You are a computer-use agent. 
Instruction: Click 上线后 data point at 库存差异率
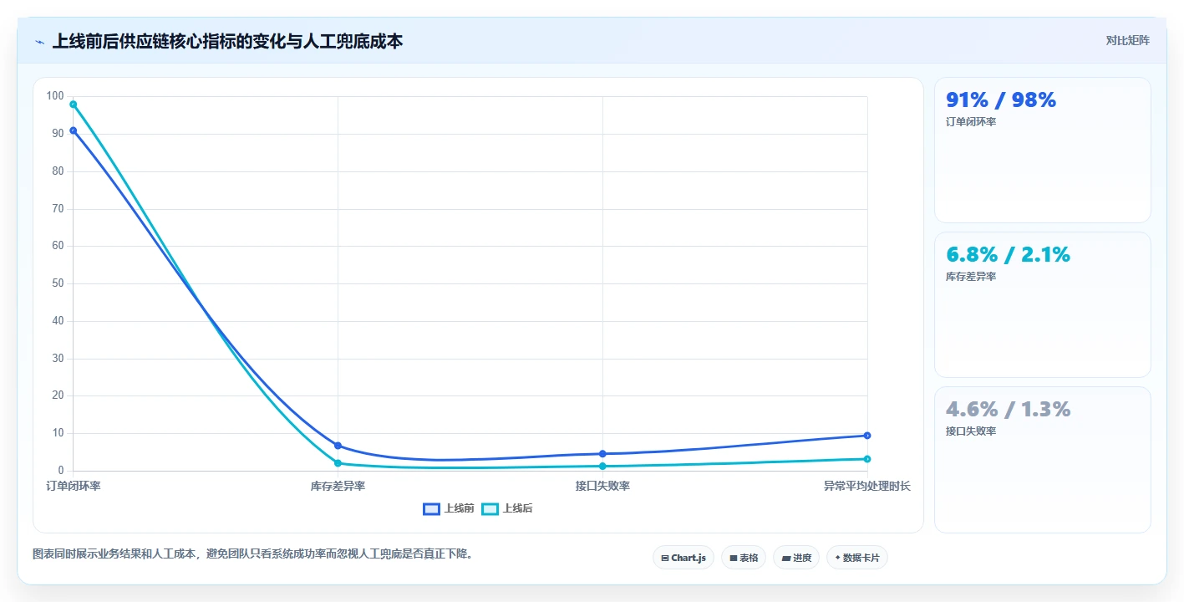click(x=338, y=463)
